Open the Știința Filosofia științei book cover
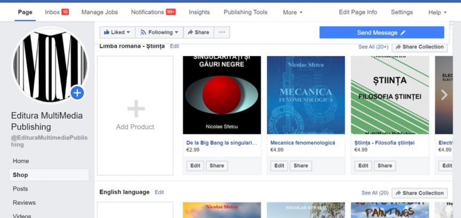This screenshot has width=461, height=218. 390,95
